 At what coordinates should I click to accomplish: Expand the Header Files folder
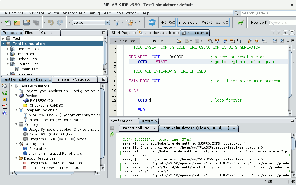8,49
